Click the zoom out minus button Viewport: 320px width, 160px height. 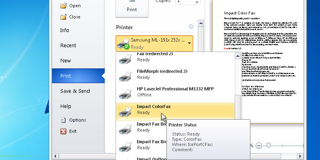[259, 145]
